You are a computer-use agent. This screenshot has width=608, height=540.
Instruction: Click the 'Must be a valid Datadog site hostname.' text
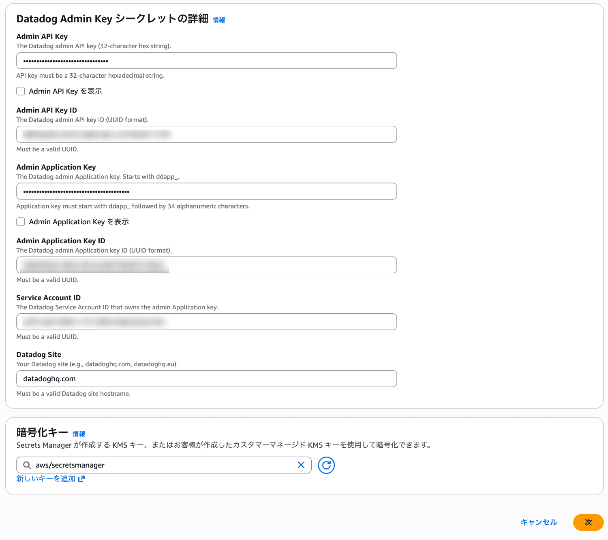pyautogui.click(x=73, y=393)
